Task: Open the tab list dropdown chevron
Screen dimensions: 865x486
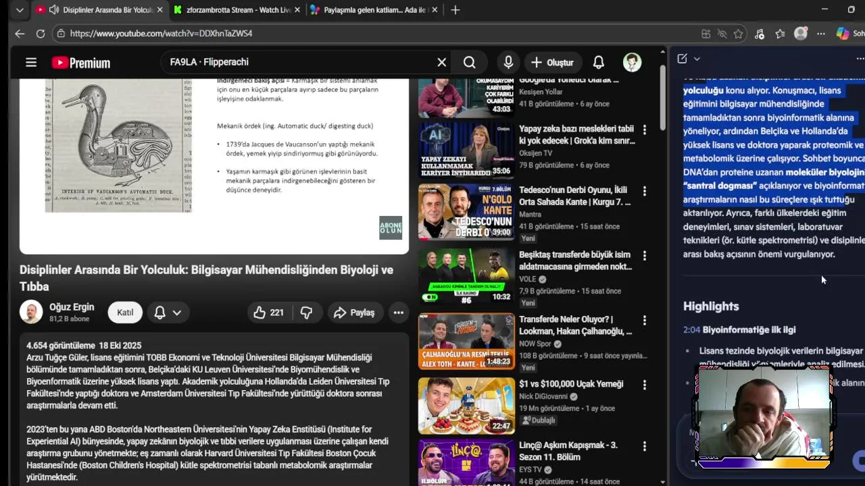Action: click(x=20, y=10)
